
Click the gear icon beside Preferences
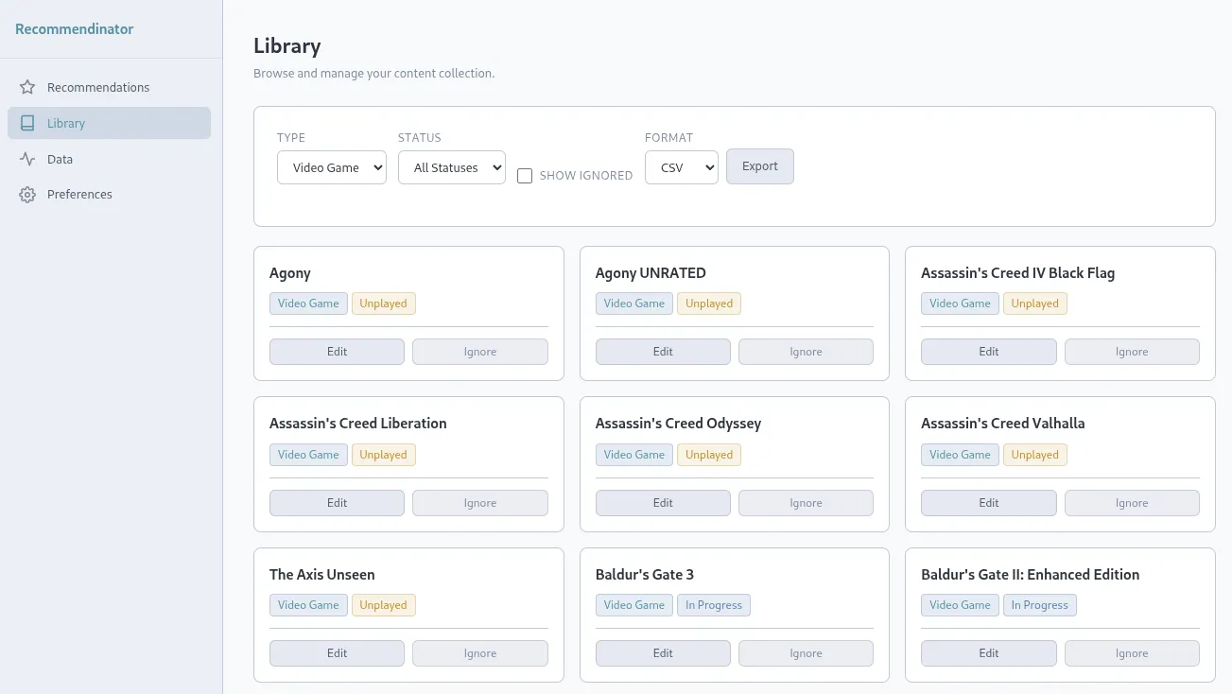27,195
